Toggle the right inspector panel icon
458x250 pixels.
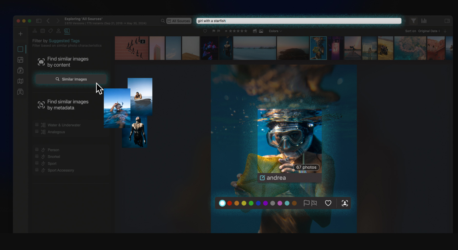click(447, 21)
